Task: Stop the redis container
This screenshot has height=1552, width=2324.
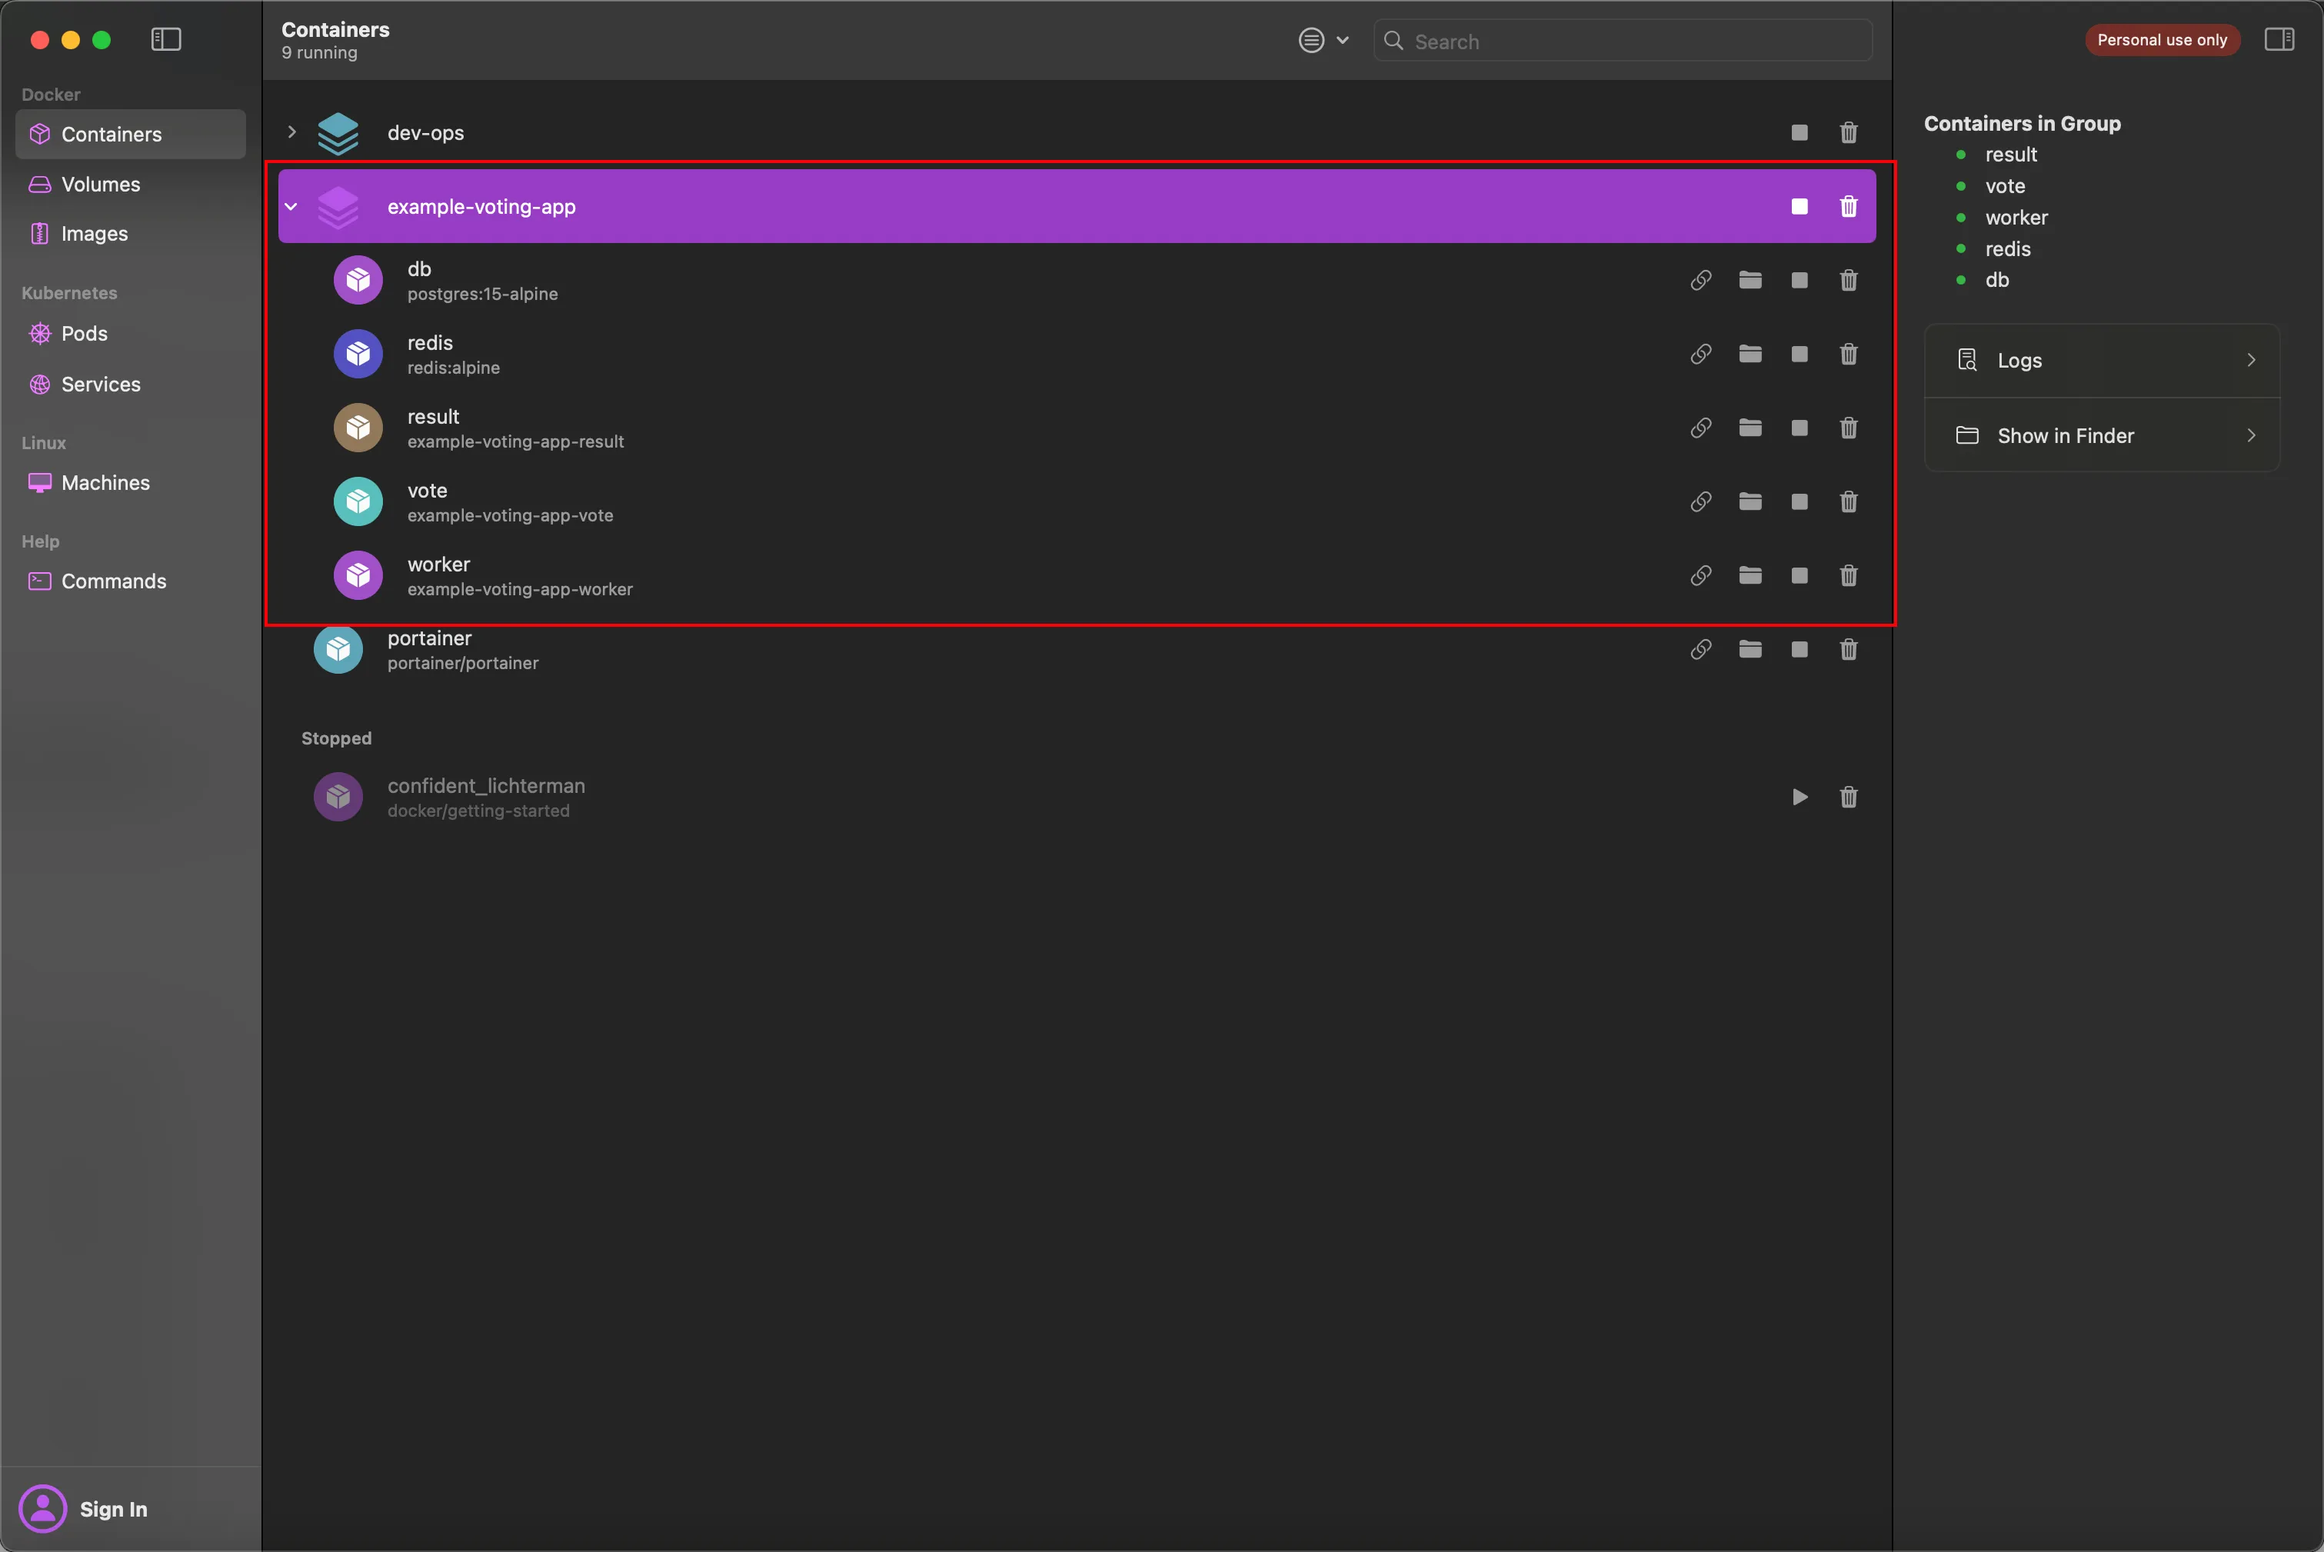Action: pos(1800,353)
